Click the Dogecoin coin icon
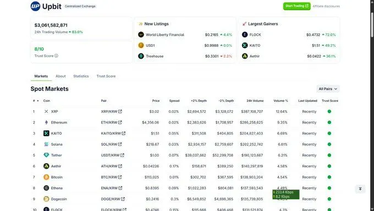 click(46, 199)
